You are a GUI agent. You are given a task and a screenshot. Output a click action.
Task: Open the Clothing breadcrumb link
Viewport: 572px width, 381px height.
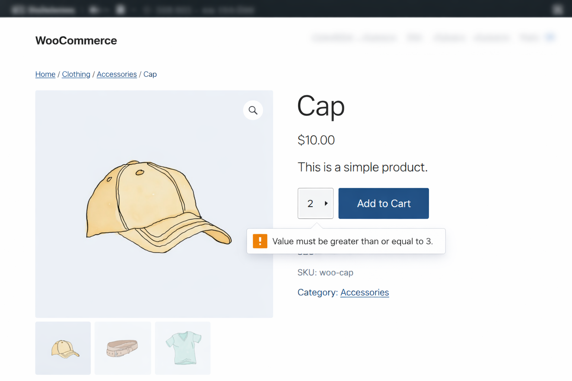pos(76,74)
